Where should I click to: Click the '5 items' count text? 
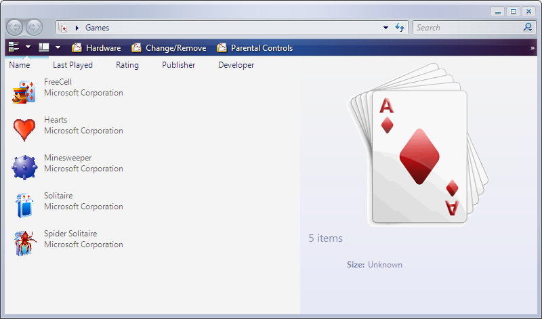tap(326, 238)
